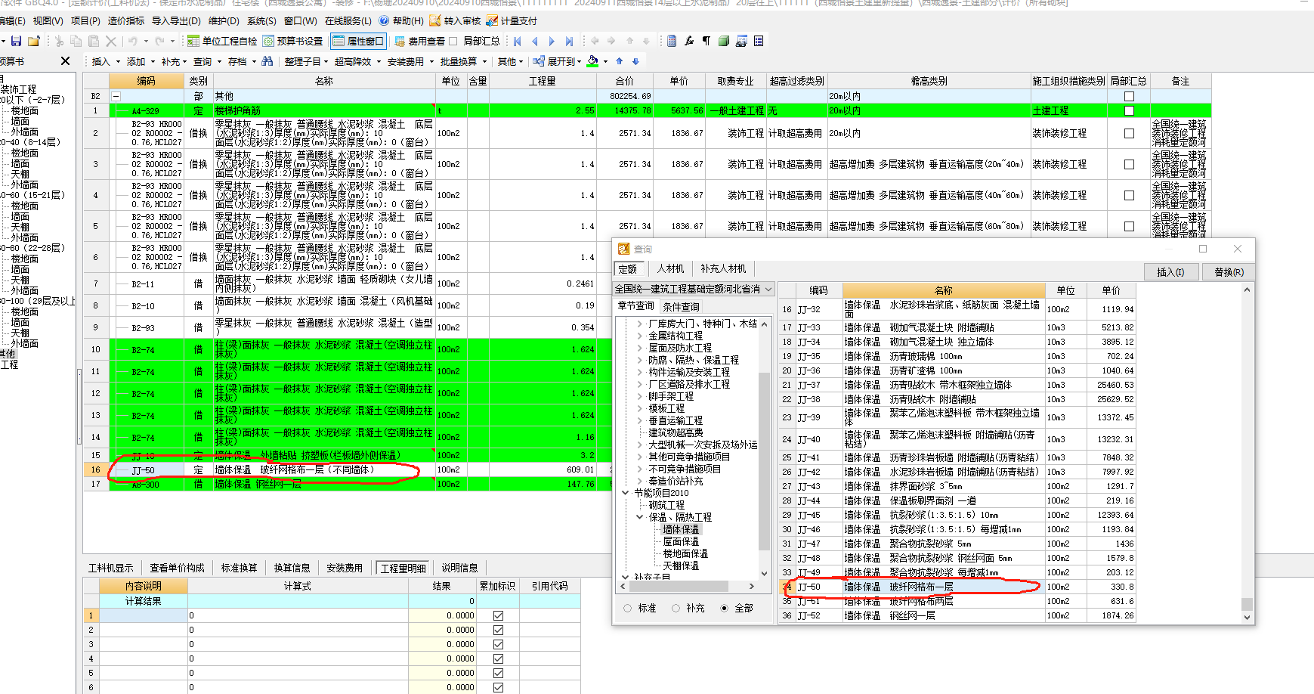The height and width of the screenshot is (694, 1314).
Task: Click the Paste clipboard icon
Action: pos(94,41)
